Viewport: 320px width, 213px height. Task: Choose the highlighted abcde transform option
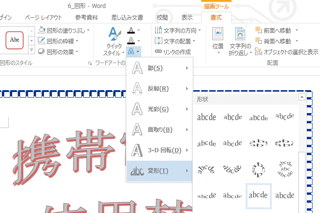tap(258, 196)
